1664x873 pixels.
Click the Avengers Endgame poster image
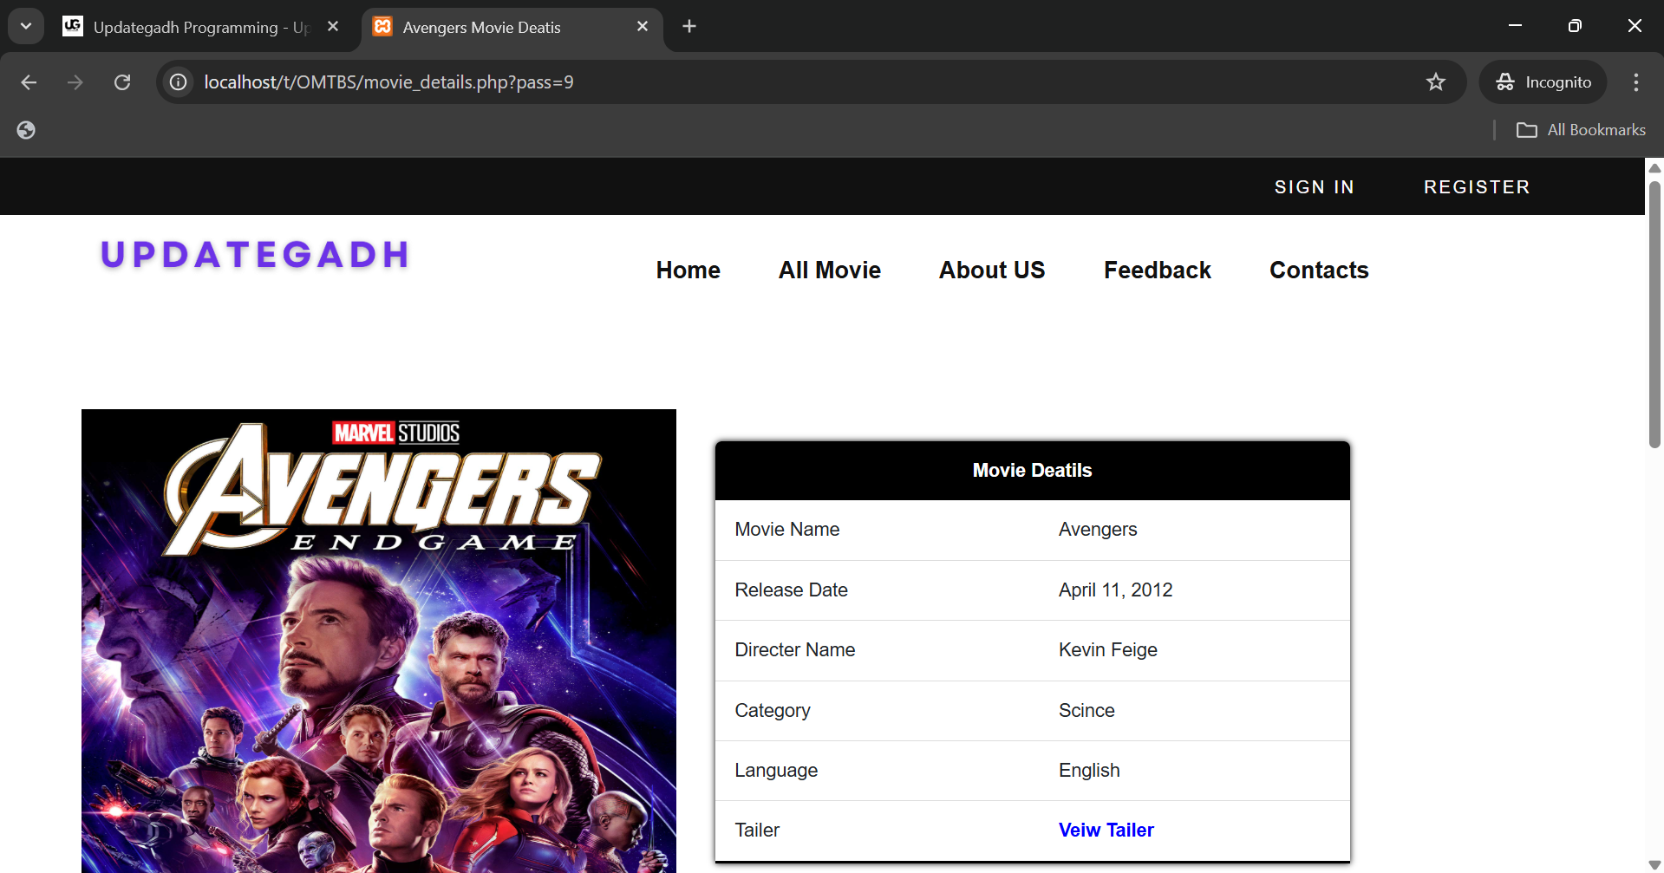(x=379, y=641)
